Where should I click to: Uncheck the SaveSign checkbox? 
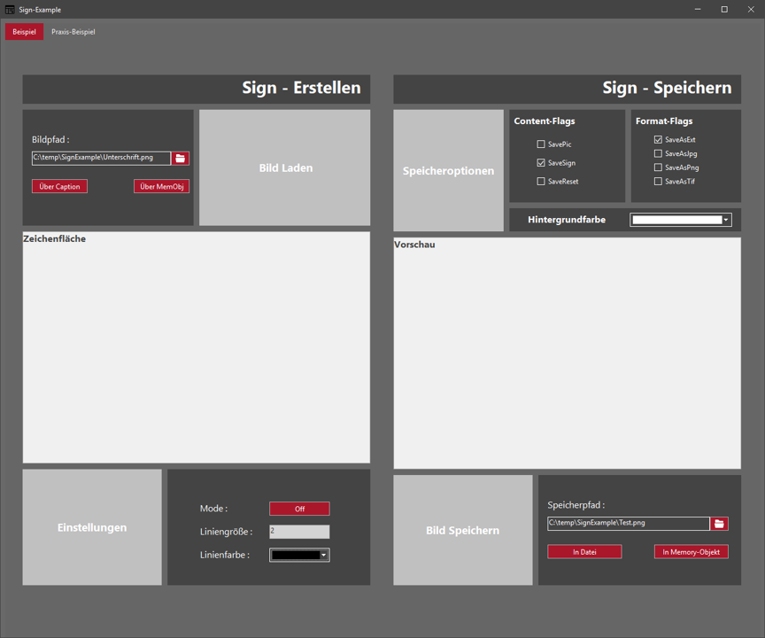point(541,163)
